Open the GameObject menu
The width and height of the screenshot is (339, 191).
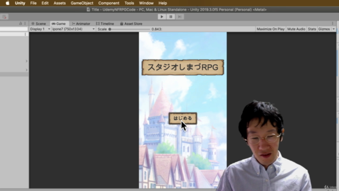[x=82, y=3]
